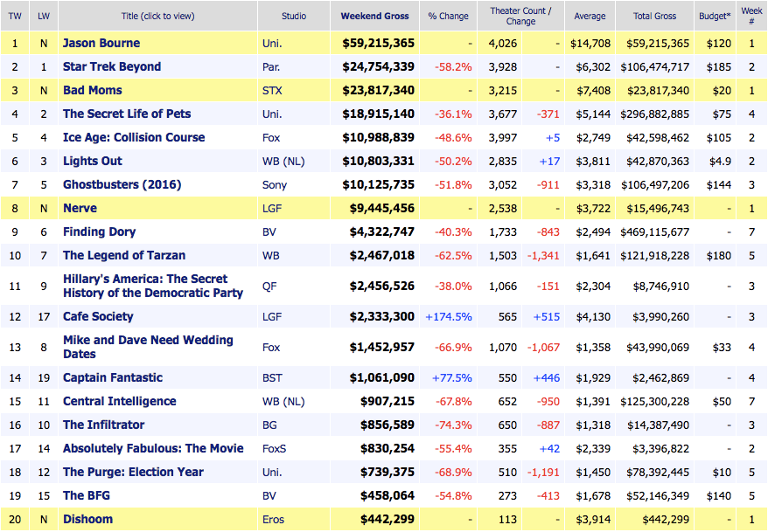768x532 pixels.
Task: Click the Bad Moms title link
Action: click(x=93, y=90)
